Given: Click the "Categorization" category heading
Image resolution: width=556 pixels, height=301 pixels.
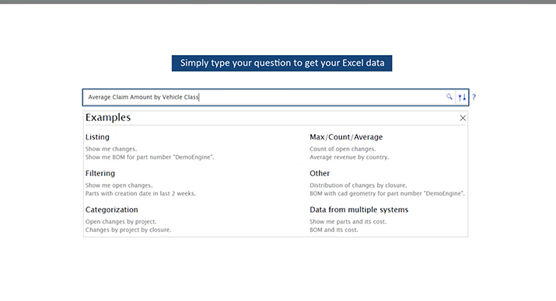Looking at the screenshot, I should click(112, 209).
